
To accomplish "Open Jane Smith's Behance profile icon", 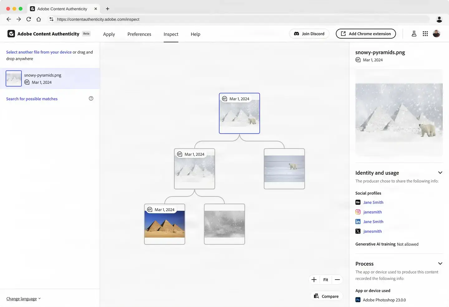I will [357, 202].
